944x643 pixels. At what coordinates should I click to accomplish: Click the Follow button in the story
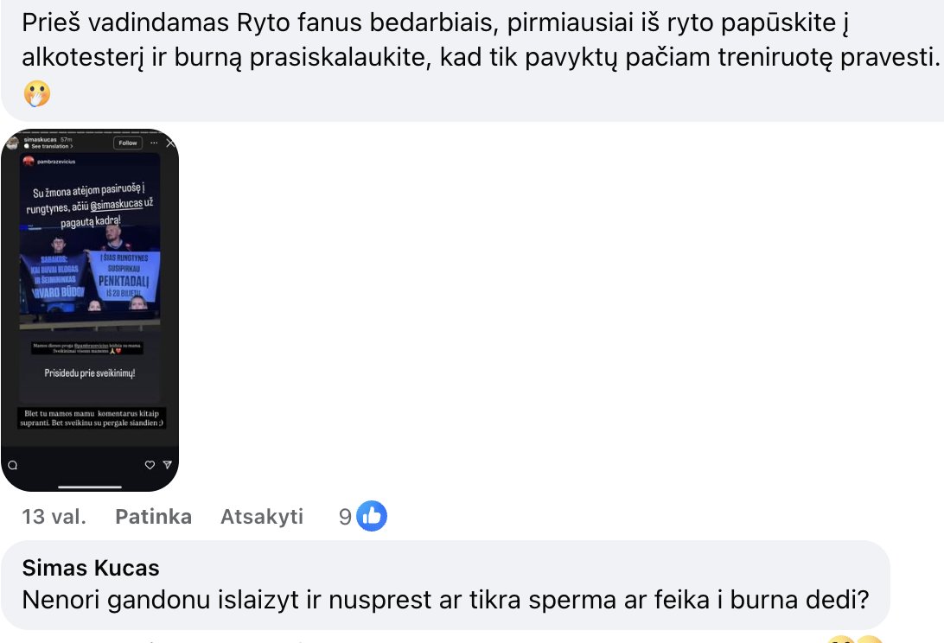tap(128, 143)
